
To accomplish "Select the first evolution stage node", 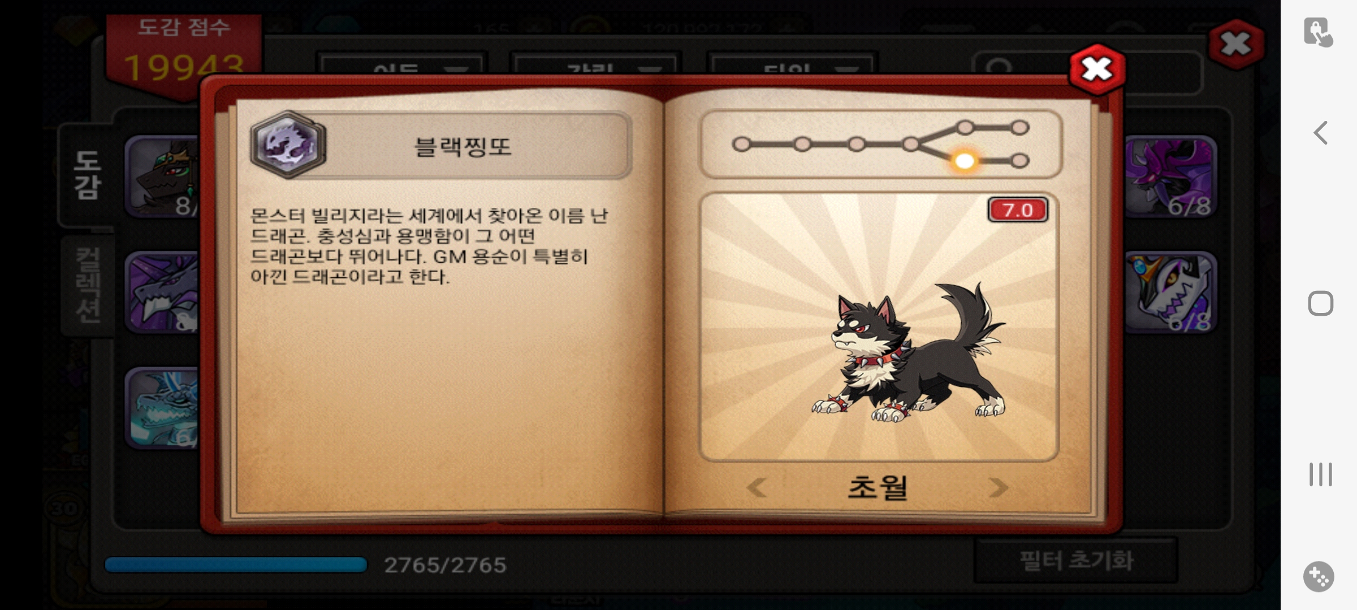I will coord(741,145).
